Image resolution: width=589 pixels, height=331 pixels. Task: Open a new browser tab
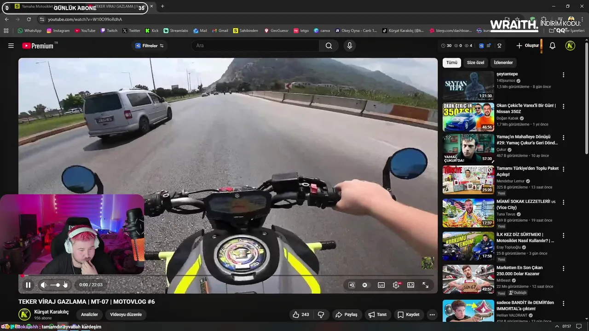(162, 6)
